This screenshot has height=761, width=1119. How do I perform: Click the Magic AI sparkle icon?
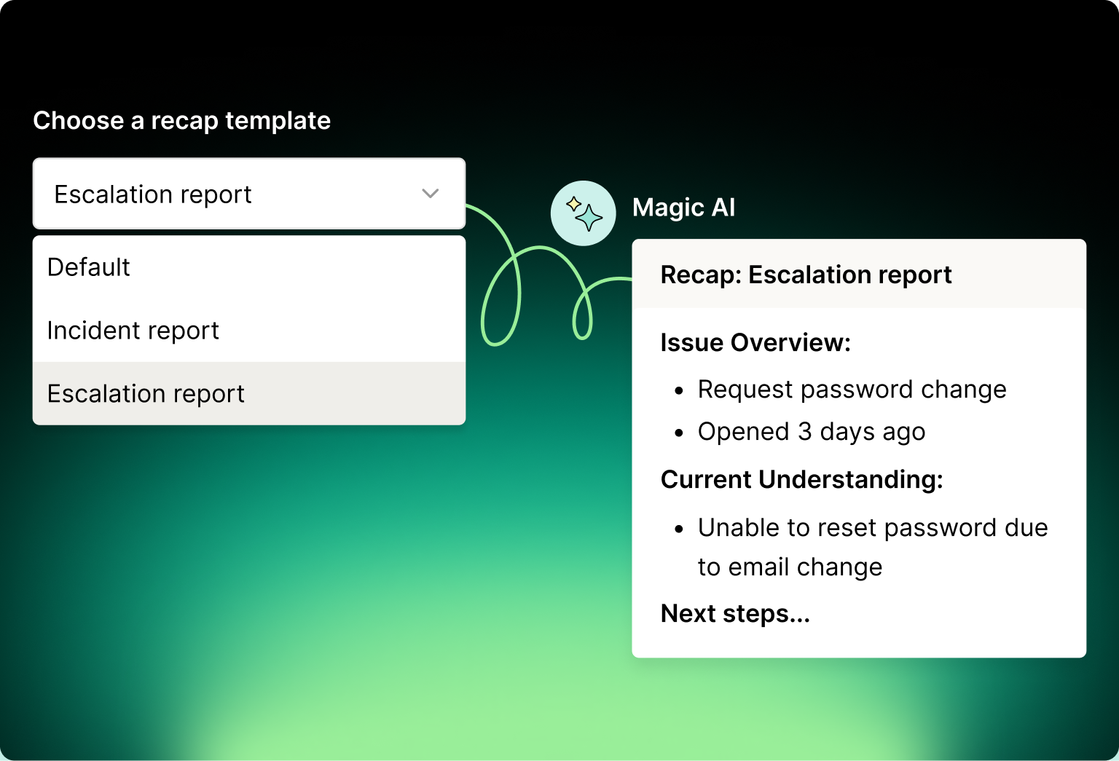pos(584,213)
